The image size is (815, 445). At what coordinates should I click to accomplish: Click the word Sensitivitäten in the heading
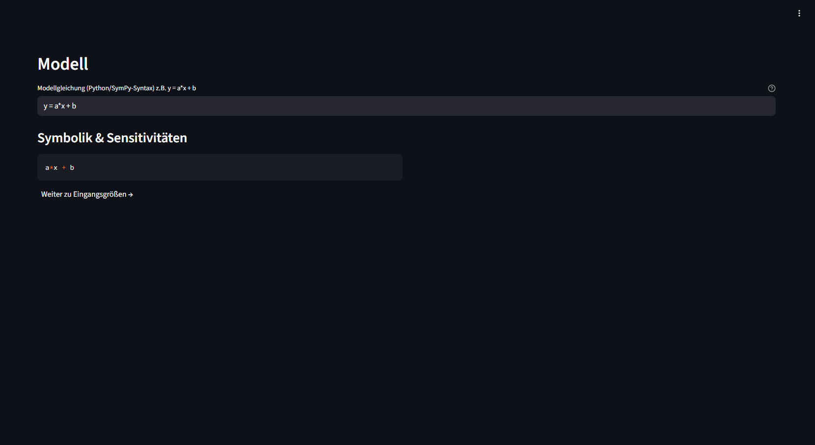(147, 138)
